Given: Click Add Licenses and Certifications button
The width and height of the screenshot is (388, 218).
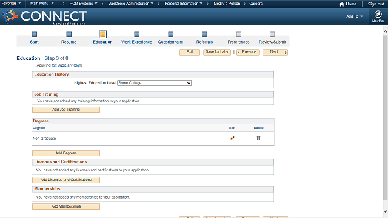Looking at the screenshot, I should 66,180.
